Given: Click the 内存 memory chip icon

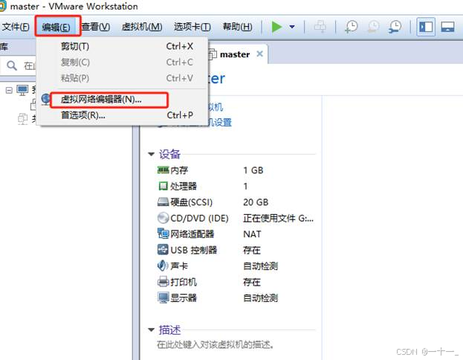Looking at the screenshot, I should tap(163, 170).
